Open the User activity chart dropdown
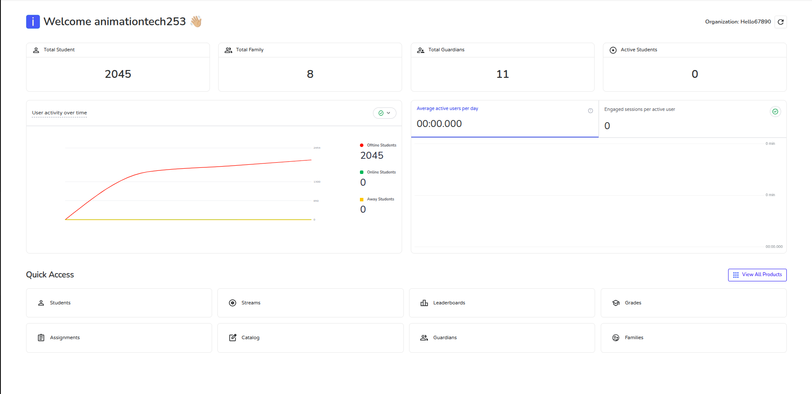 click(x=385, y=113)
